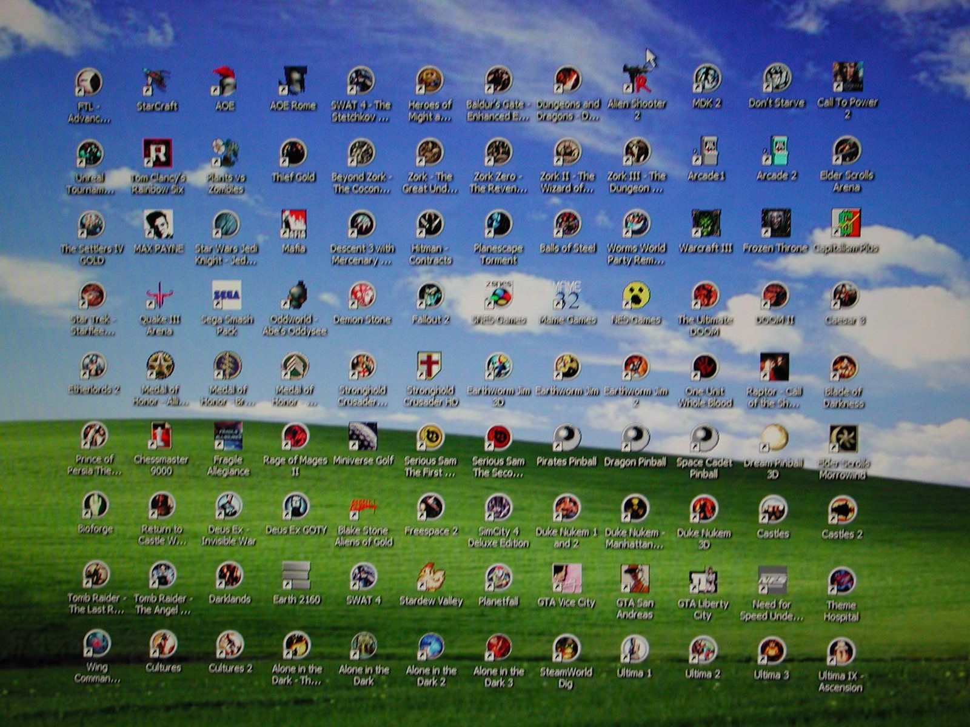Click the Raptor - Call of the Shadows icon
Image resolution: width=970 pixels, height=727 pixels.
point(774,368)
